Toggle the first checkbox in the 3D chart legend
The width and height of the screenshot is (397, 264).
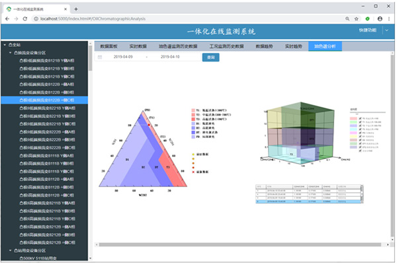click(x=360, y=117)
